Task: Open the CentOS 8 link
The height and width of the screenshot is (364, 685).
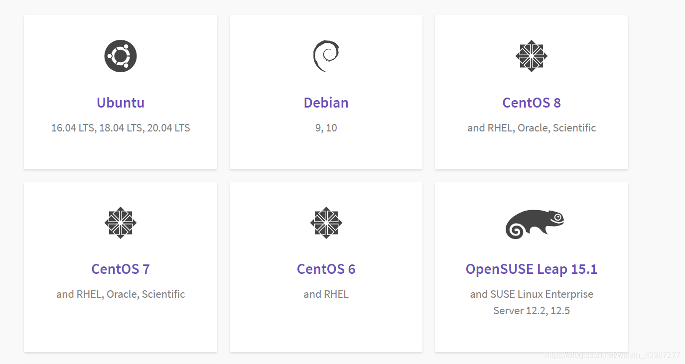Action: (532, 103)
